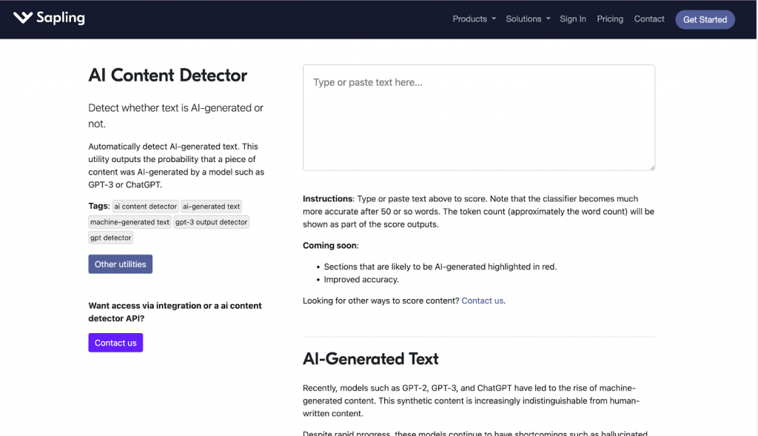Select the 'ai content detector' tag
Screen dimensions: 758x436
tap(145, 207)
